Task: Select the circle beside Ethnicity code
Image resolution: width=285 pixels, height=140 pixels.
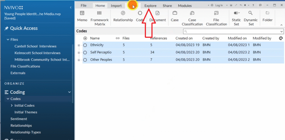Action: point(85,45)
